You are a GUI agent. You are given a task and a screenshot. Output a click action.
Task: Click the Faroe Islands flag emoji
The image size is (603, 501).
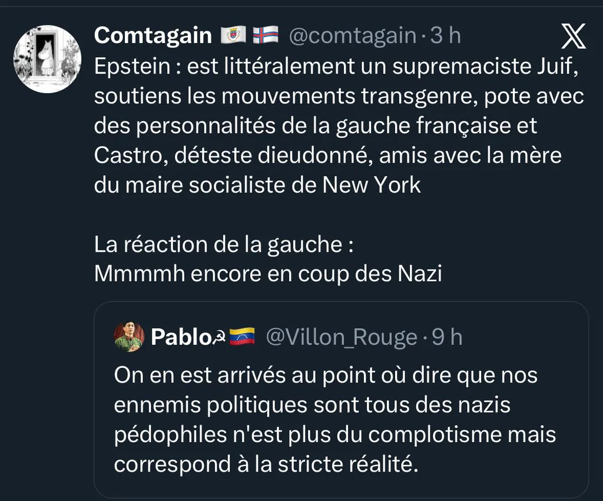point(266,35)
